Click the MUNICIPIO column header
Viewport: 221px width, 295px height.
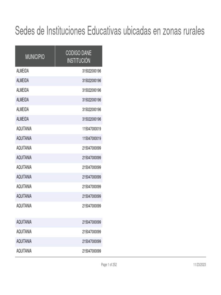35,57
